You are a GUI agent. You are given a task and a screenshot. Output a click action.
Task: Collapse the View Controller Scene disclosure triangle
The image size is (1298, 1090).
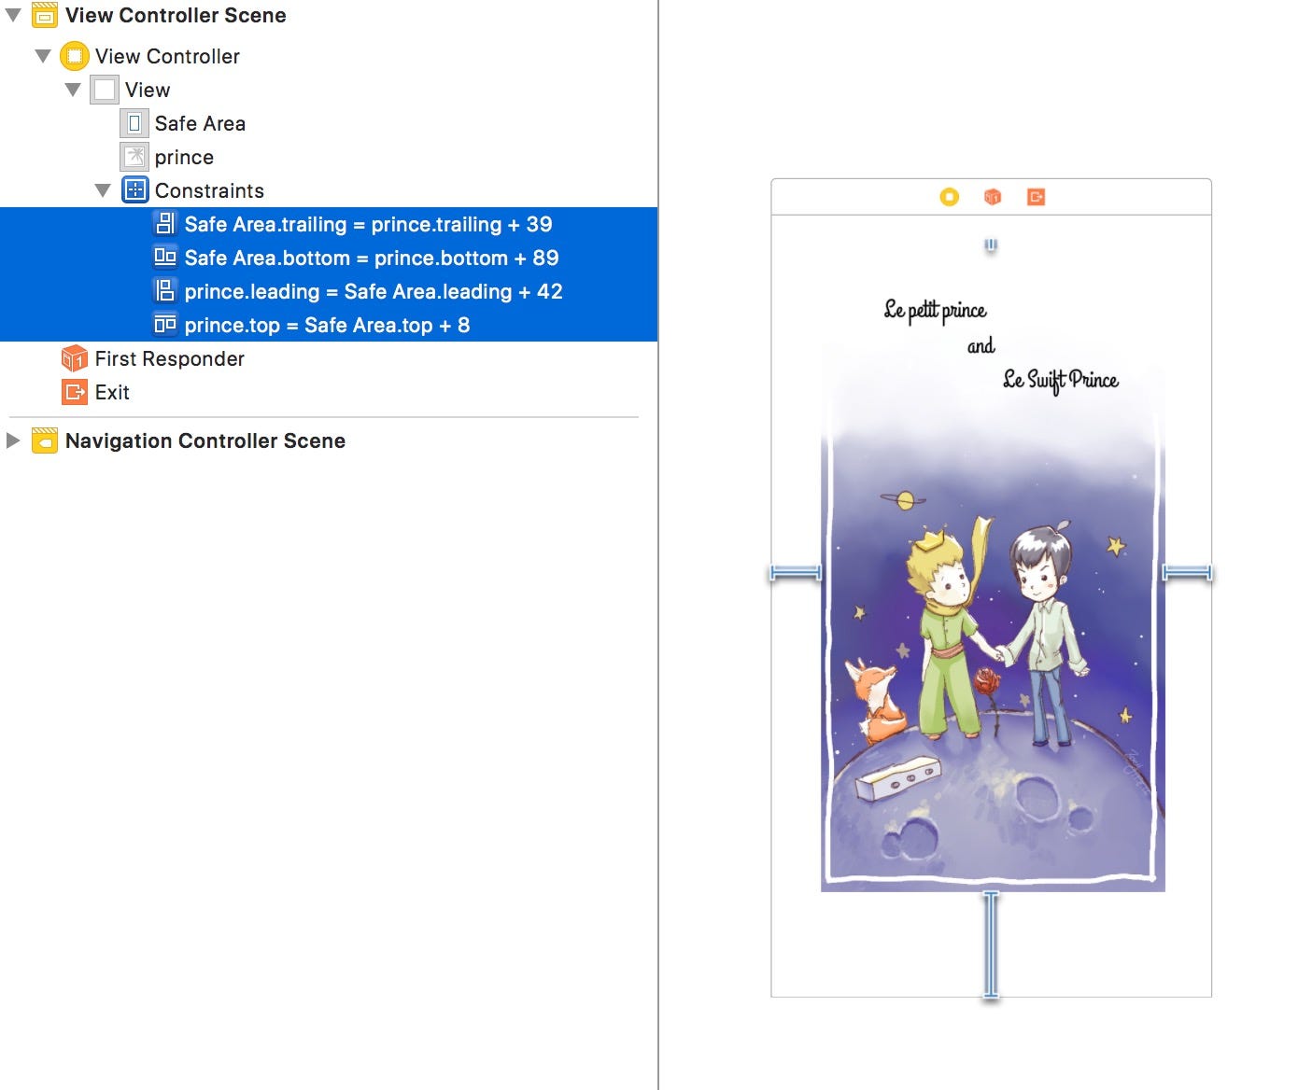pos(13,16)
